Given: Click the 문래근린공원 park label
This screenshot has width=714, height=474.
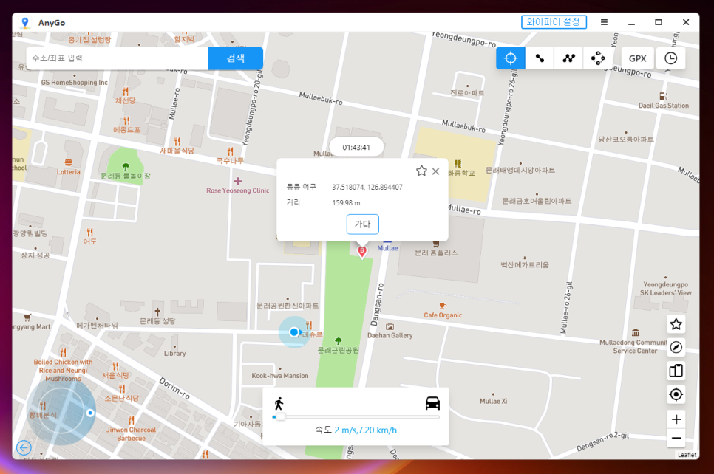Looking at the screenshot, I should coord(339,350).
